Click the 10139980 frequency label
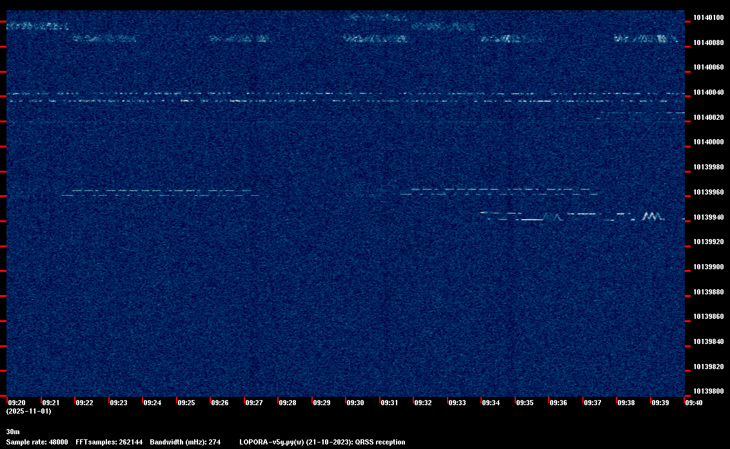This screenshot has height=449, width=730. (709, 167)
